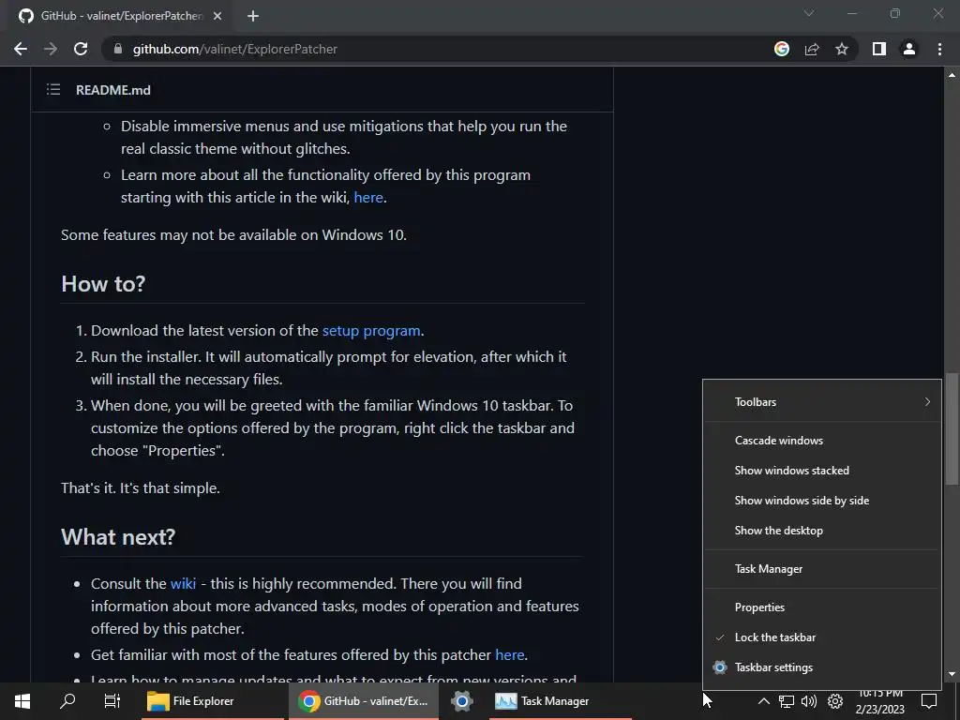Click the scrollbar up arrow
Viewport: 960px width, 720px height.
click(x=952, y=75)
